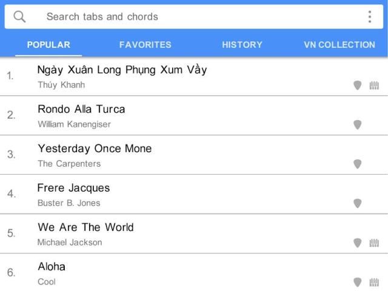The image size is (388, 291).
Task: Click the guitar pick icon for Aloha
Action: 358,282
